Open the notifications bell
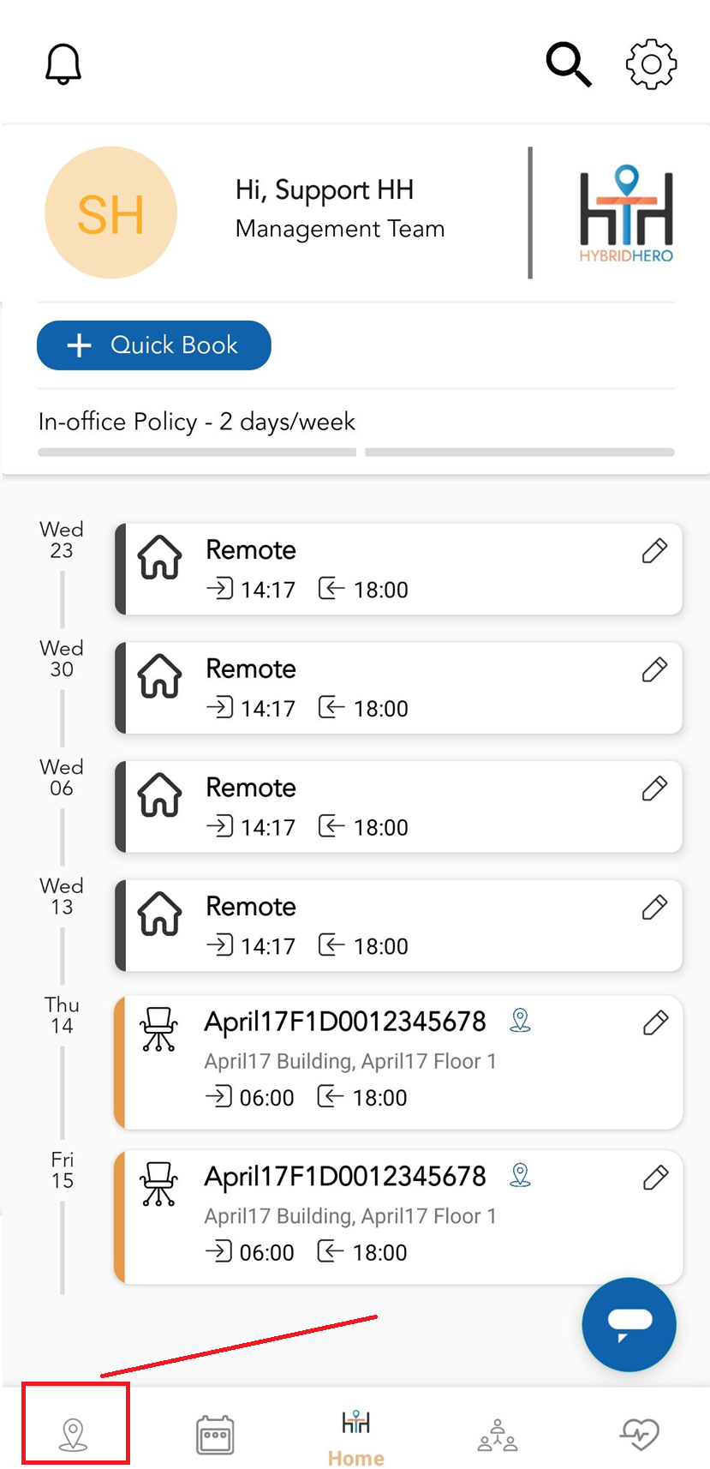 coord(63,64)
